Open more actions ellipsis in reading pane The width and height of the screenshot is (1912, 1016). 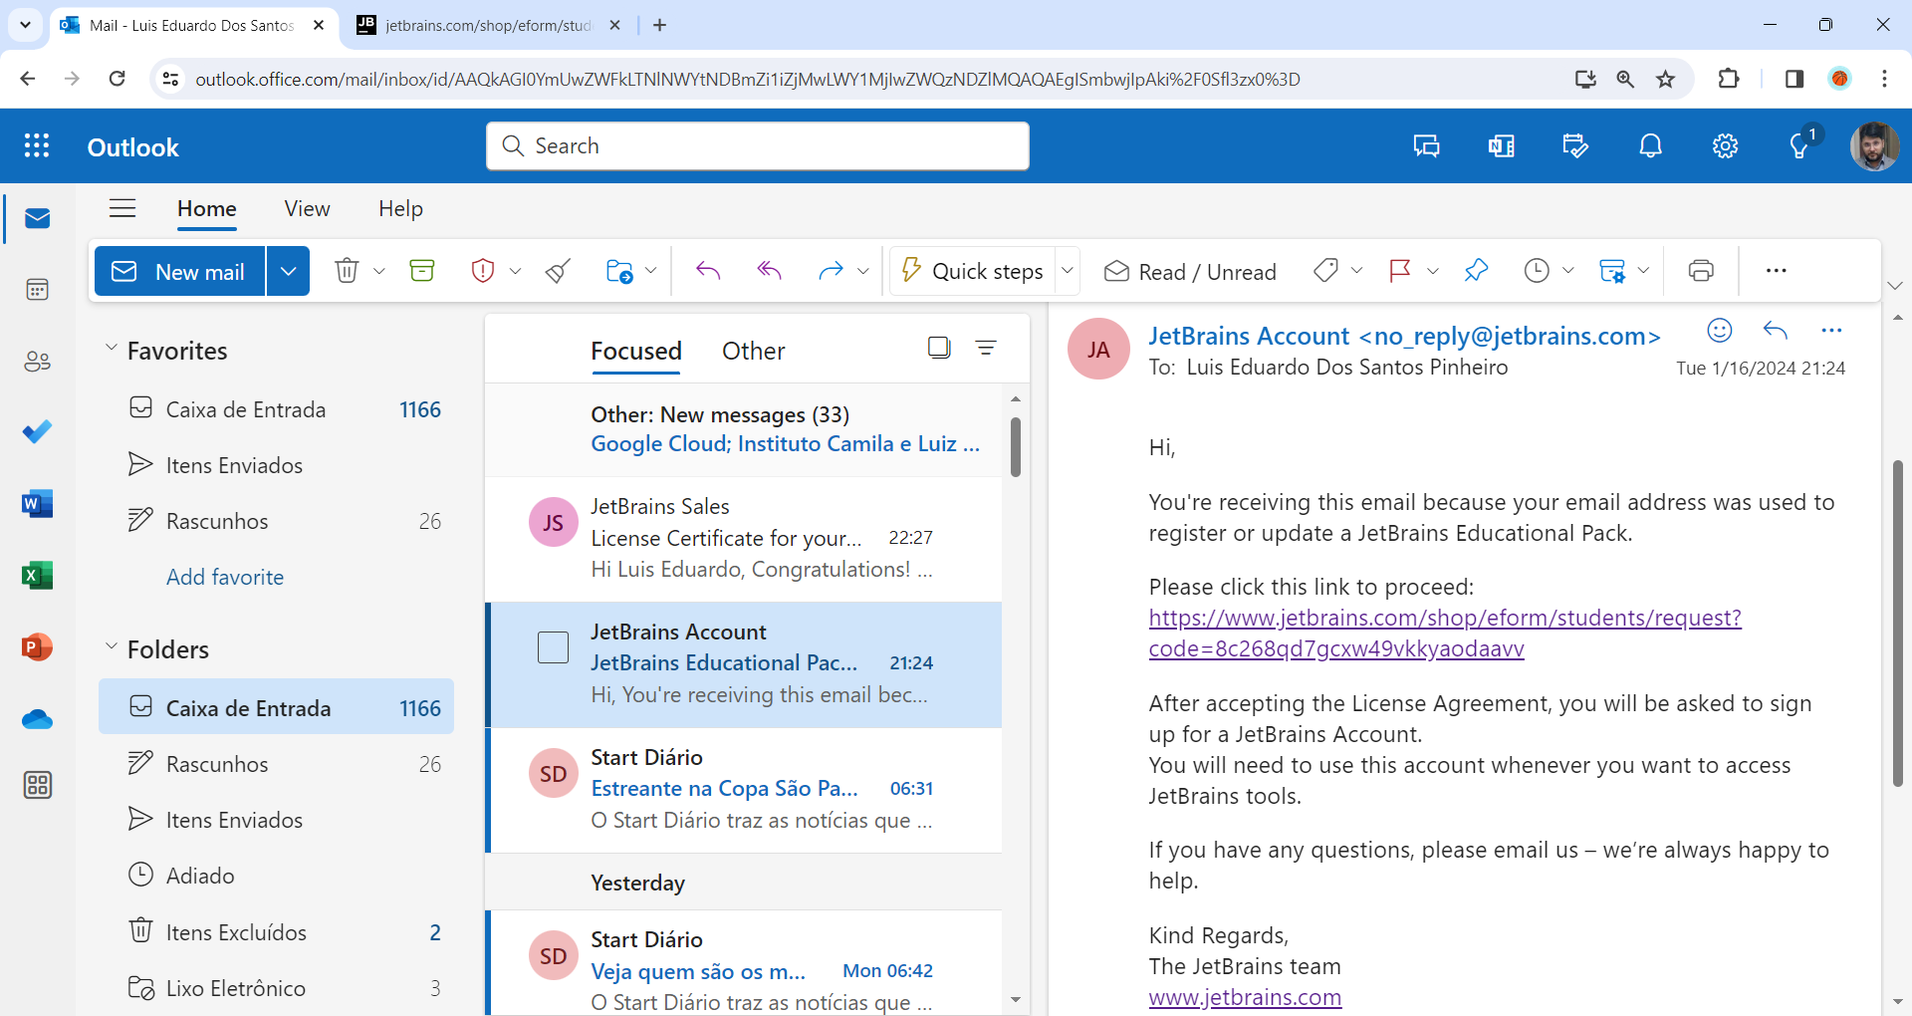(1831, 331)
